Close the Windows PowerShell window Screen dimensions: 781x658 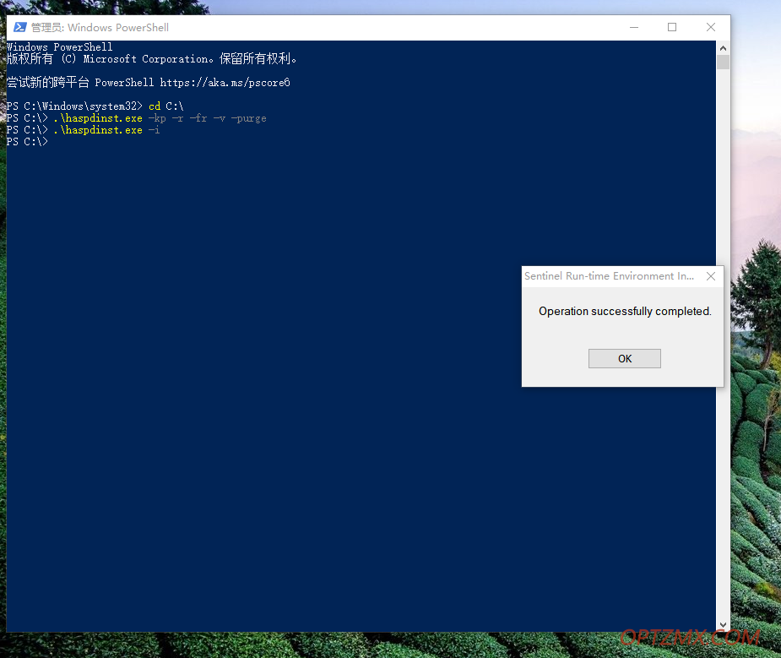[x=711, y=27]
